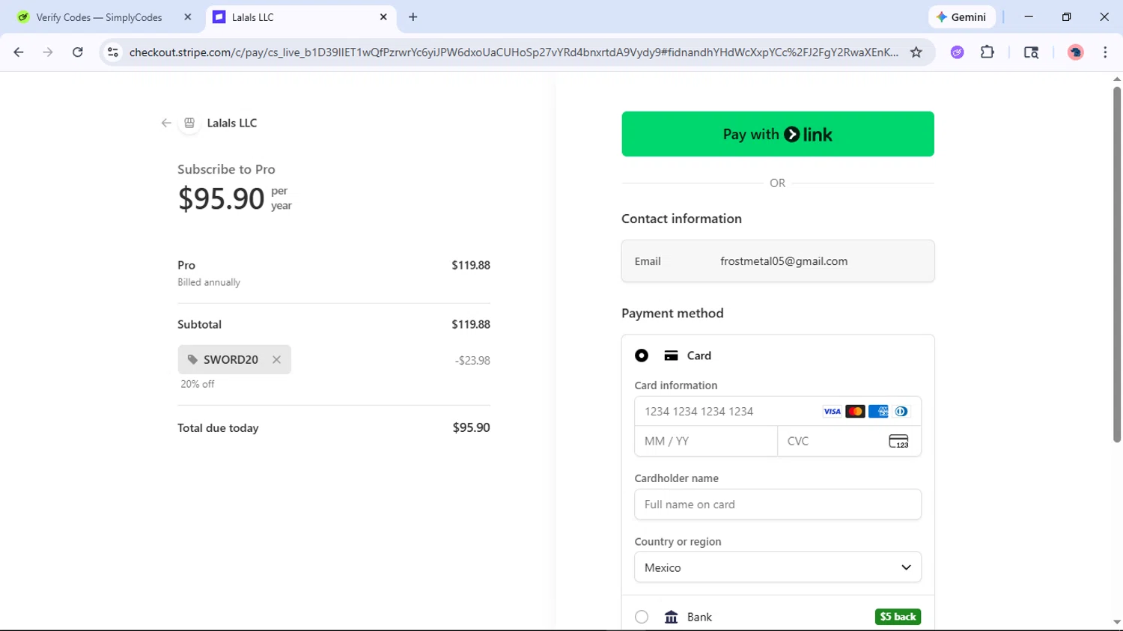Click the Diners Club logo icon

901,411
